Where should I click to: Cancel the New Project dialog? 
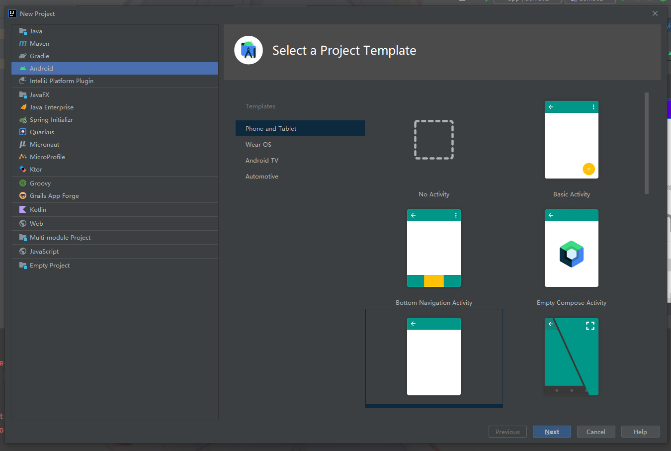(x=596, y=432)
